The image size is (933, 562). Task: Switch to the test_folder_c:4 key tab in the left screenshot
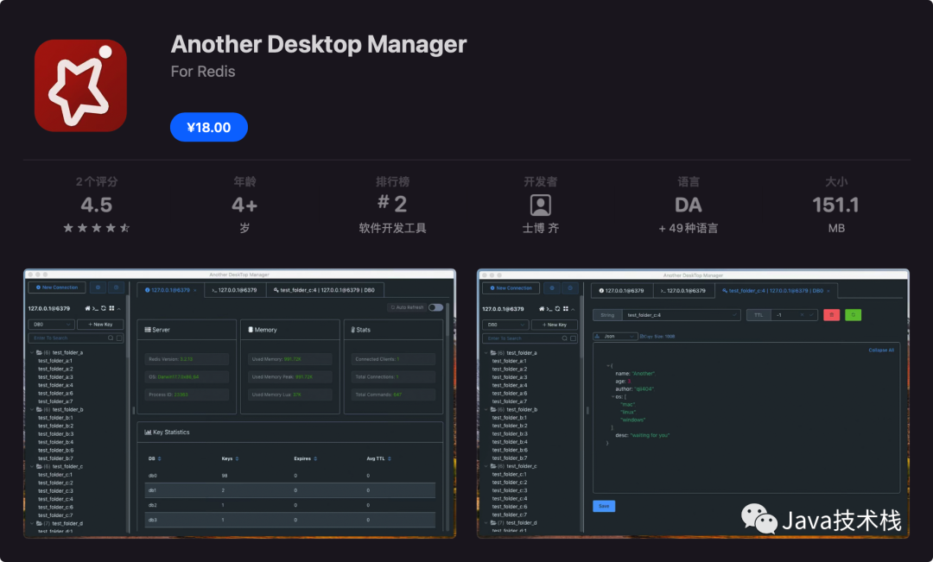coord(324,290)
